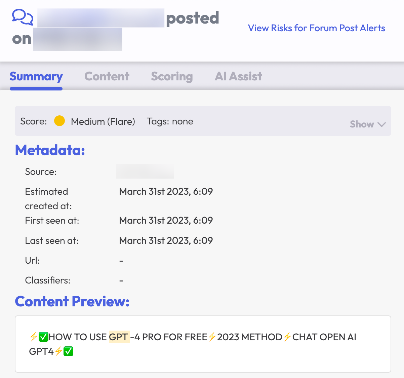Image resolution: width=404 pixels, height=378 pixels.
Task: Click the Last seen at date value
Action: pyautogui.click(x=166, y=240)
